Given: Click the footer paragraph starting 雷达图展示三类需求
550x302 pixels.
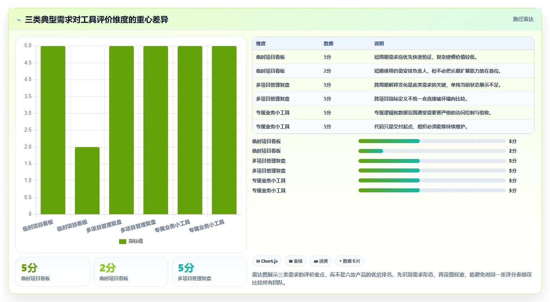Looking at the screenshot, I should (x=392, y=279).
